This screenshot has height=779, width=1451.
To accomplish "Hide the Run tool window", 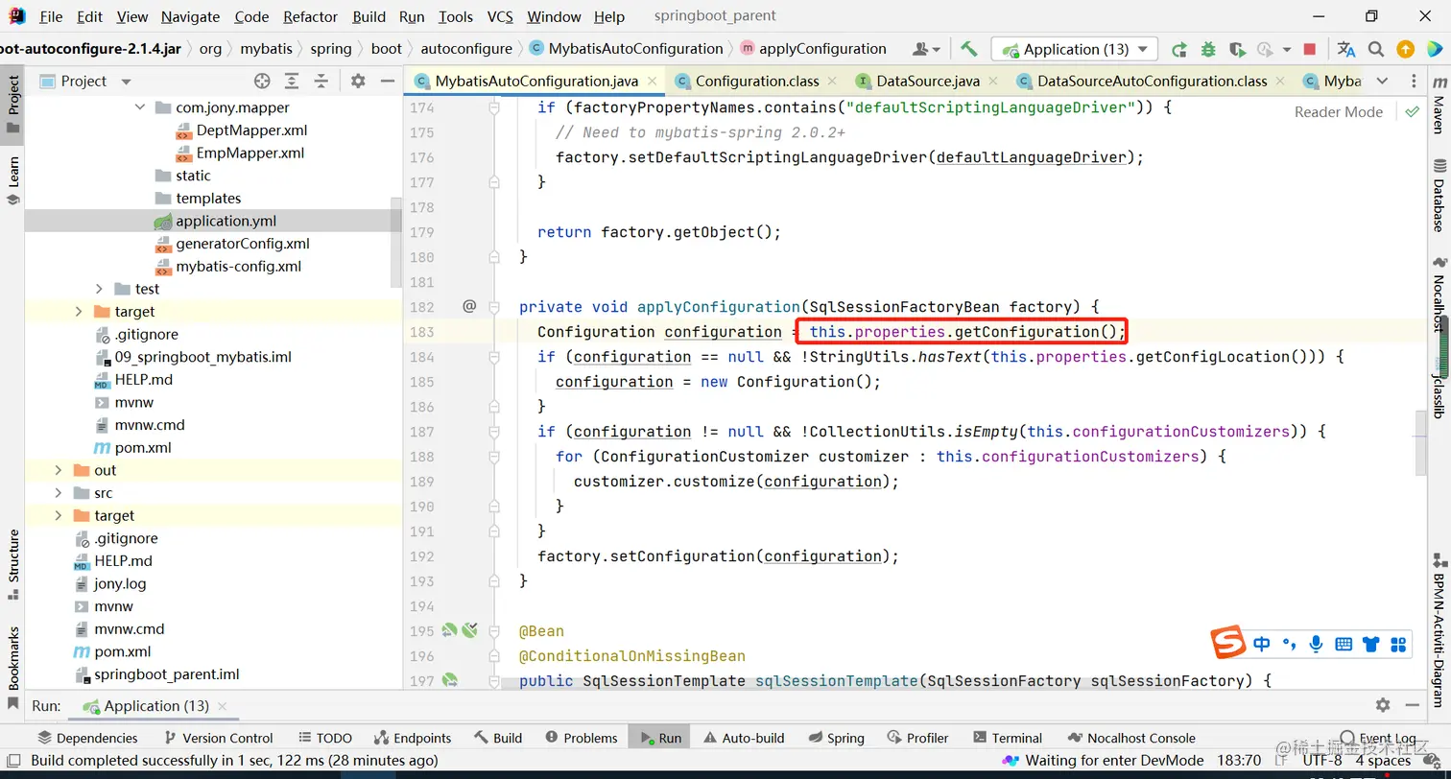I will (x=1413, y=705).
